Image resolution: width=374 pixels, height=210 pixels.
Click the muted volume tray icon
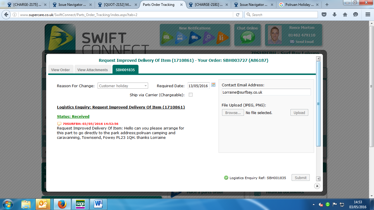(321, 204)
